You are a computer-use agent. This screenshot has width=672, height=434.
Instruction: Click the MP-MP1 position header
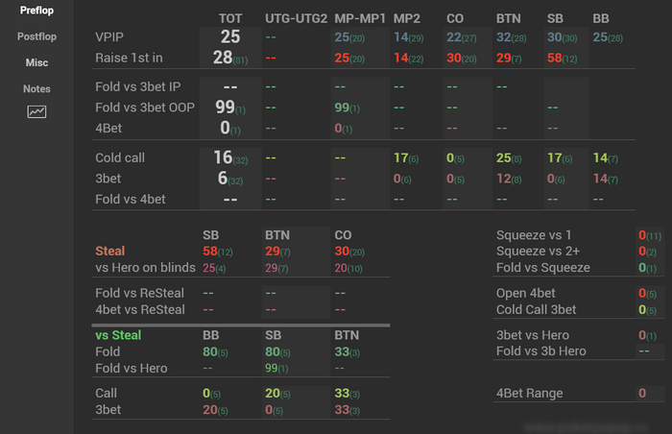[360, 18]
